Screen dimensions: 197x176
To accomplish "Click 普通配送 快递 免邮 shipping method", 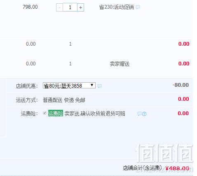I will [x=64, y=100].
